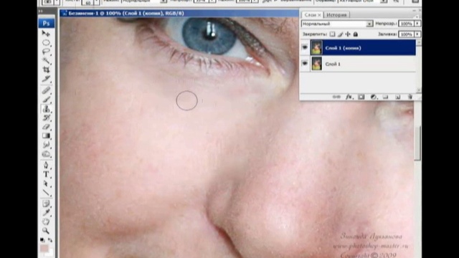Create new adjustment layer from Layers panel

[374, 97]
